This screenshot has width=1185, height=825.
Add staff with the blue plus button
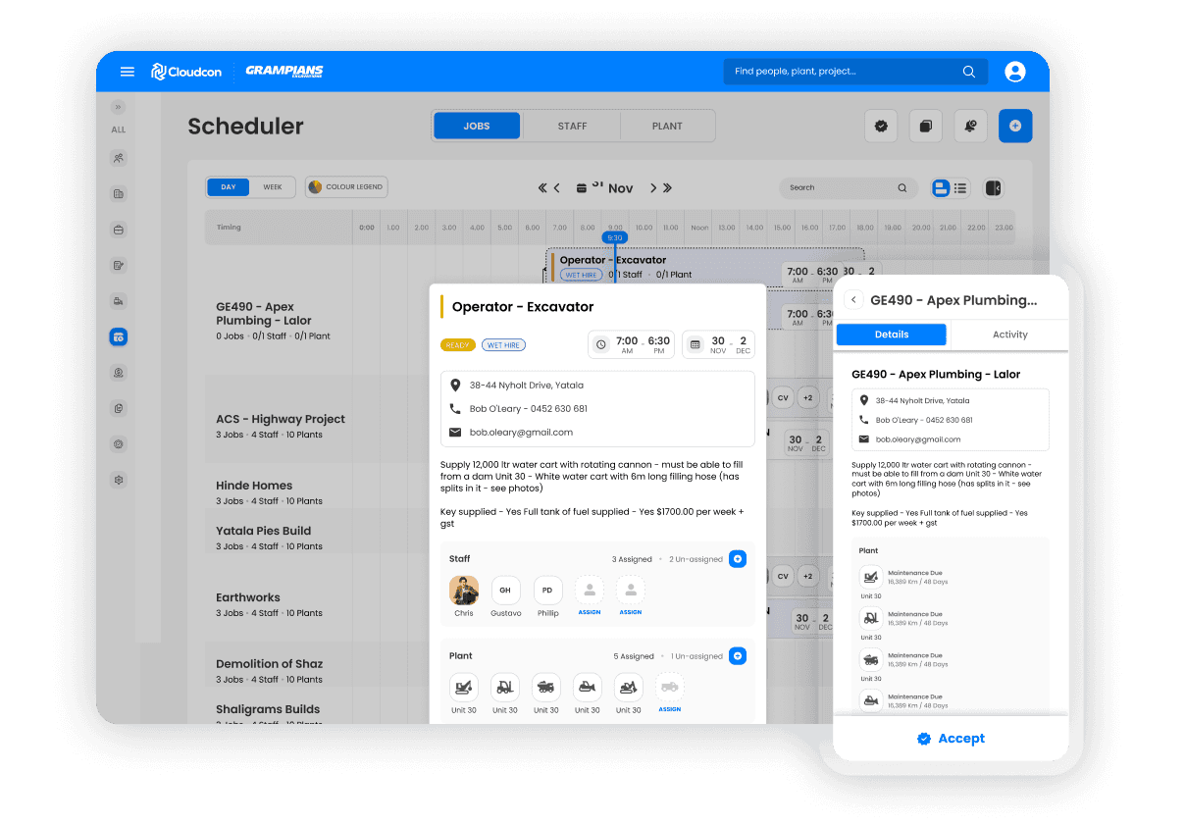point(738,559)
